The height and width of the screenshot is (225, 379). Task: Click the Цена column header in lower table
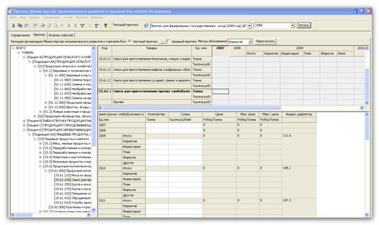coord(219,114)
